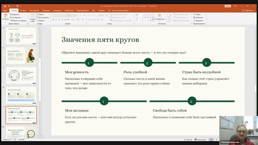Expand the shapes gallery More arrow
This screenshot has height=145, width=258.
[x=153, y=20]
